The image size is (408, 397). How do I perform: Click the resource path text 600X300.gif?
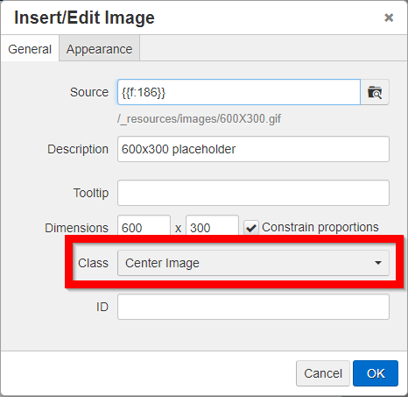point(200,119)
